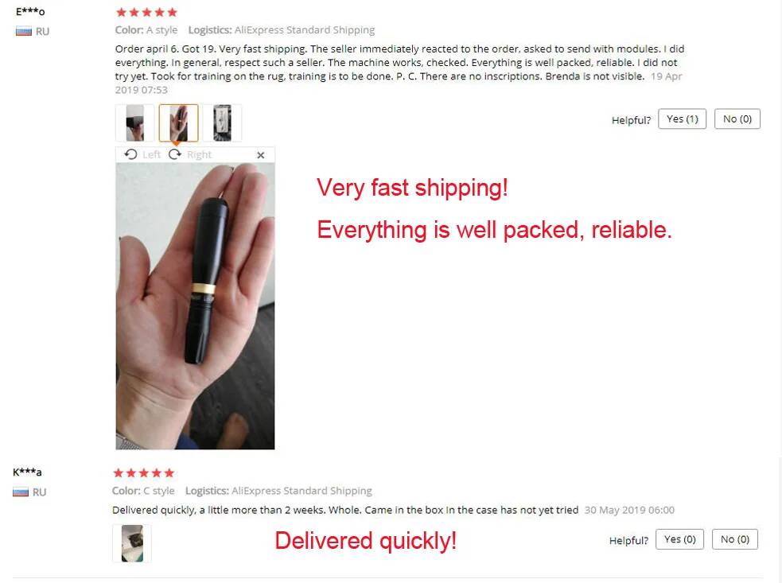Select the highlighted hand-holding-pen thumbnail
This screenshot has height=583, width=782.
(178, 122)
